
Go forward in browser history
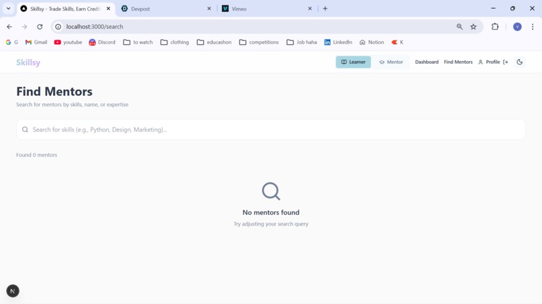(x=24, y=27)
